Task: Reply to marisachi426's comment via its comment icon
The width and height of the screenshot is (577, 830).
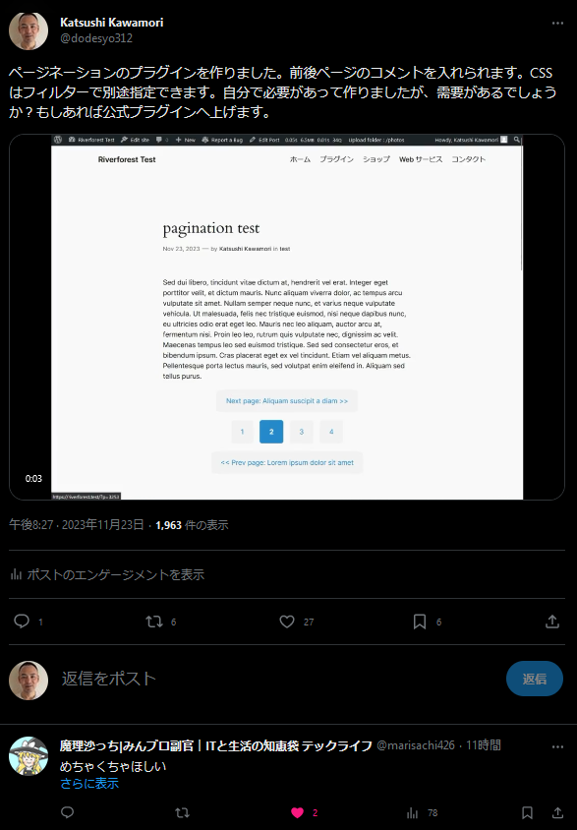Action: click(x=67, y=812)
